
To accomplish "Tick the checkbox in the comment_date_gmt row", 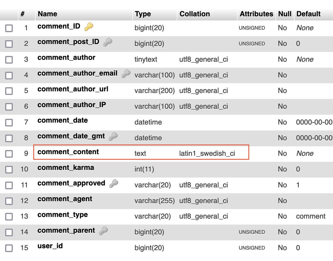I will (9, 138).
